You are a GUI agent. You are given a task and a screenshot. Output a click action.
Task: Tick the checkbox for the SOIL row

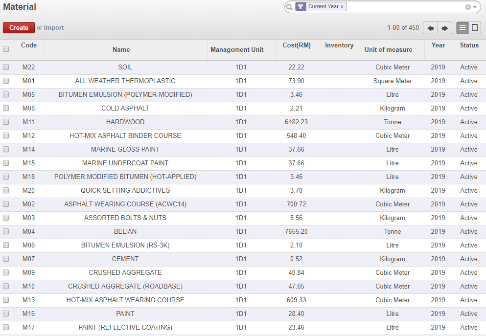[6, 67]
